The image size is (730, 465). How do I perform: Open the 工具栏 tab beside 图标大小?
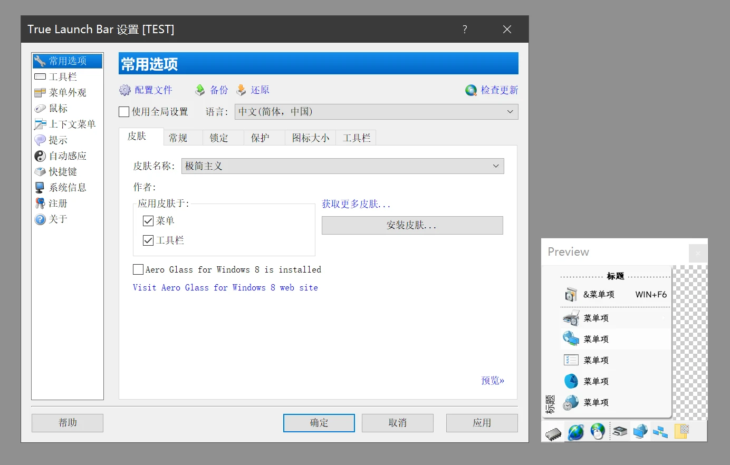[x=357, y=138]
